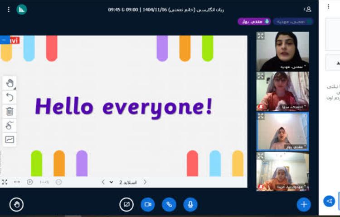Select the hand pan tool in whiteboard toolbar

point(10,83)
